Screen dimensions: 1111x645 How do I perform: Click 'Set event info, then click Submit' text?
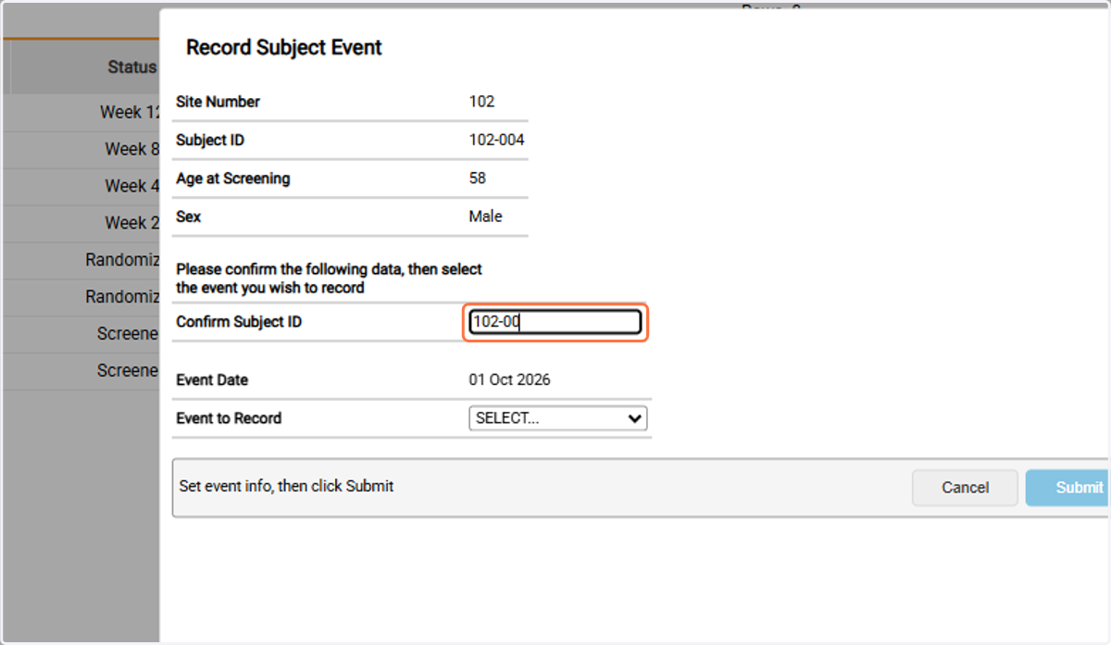tap(287, 486)
